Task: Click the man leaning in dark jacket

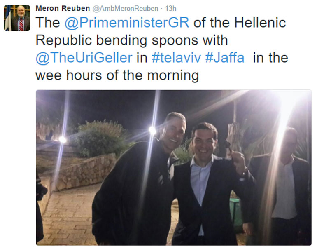Action: coord(140,180)
